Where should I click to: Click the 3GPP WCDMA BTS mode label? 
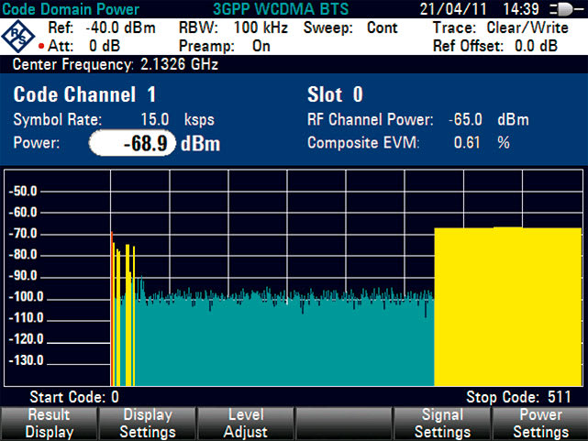281,9
